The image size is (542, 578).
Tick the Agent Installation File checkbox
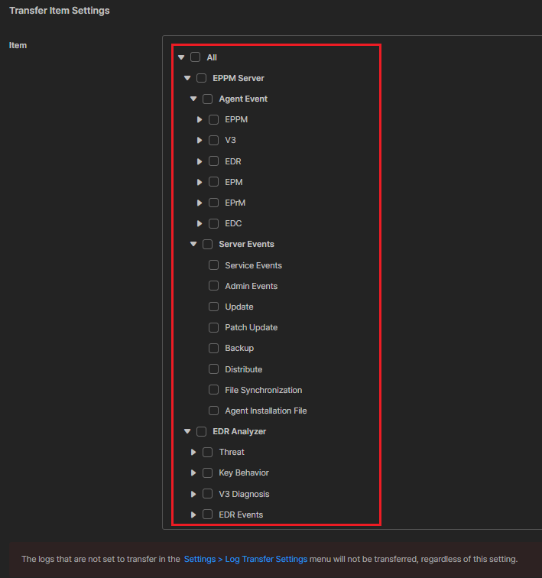[x=214, y=411]
